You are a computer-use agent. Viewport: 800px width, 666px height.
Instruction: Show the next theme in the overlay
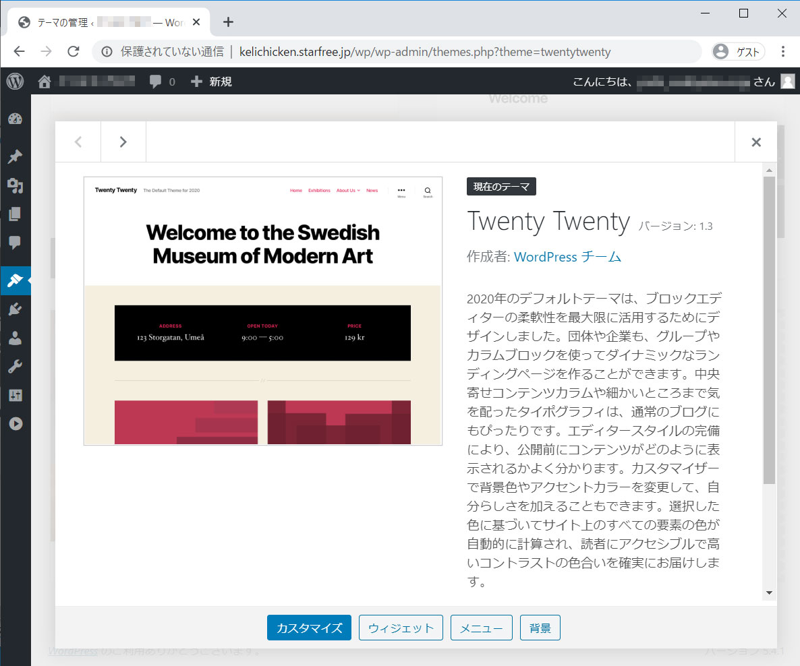[123, 142]
